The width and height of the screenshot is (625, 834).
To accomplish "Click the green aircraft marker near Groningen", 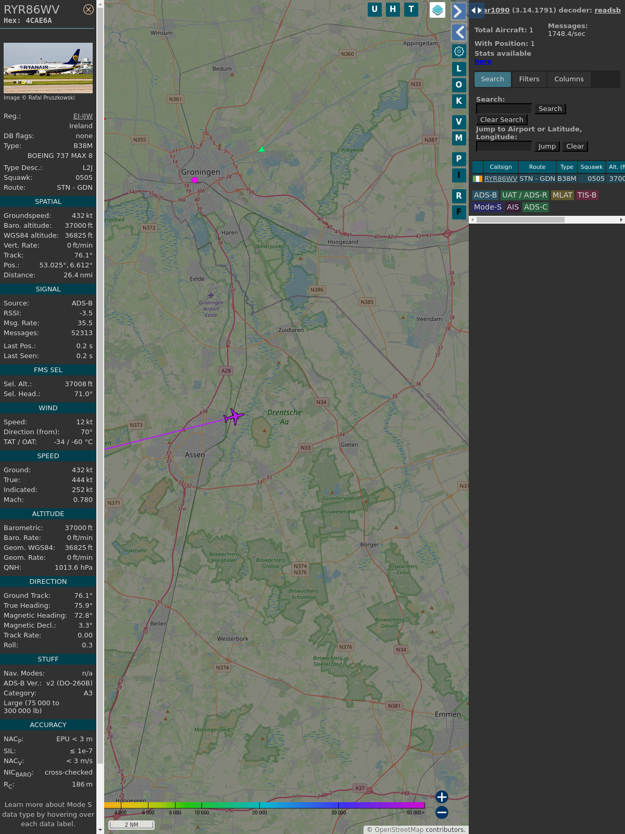I will 262,150.
